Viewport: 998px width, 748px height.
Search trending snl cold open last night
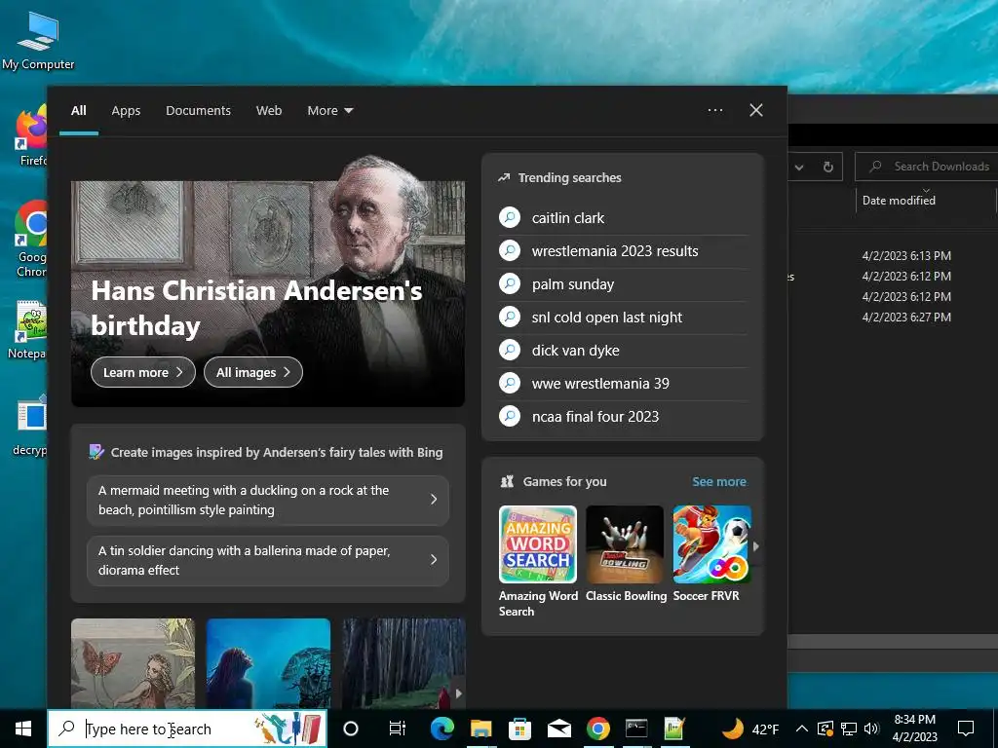606,318
